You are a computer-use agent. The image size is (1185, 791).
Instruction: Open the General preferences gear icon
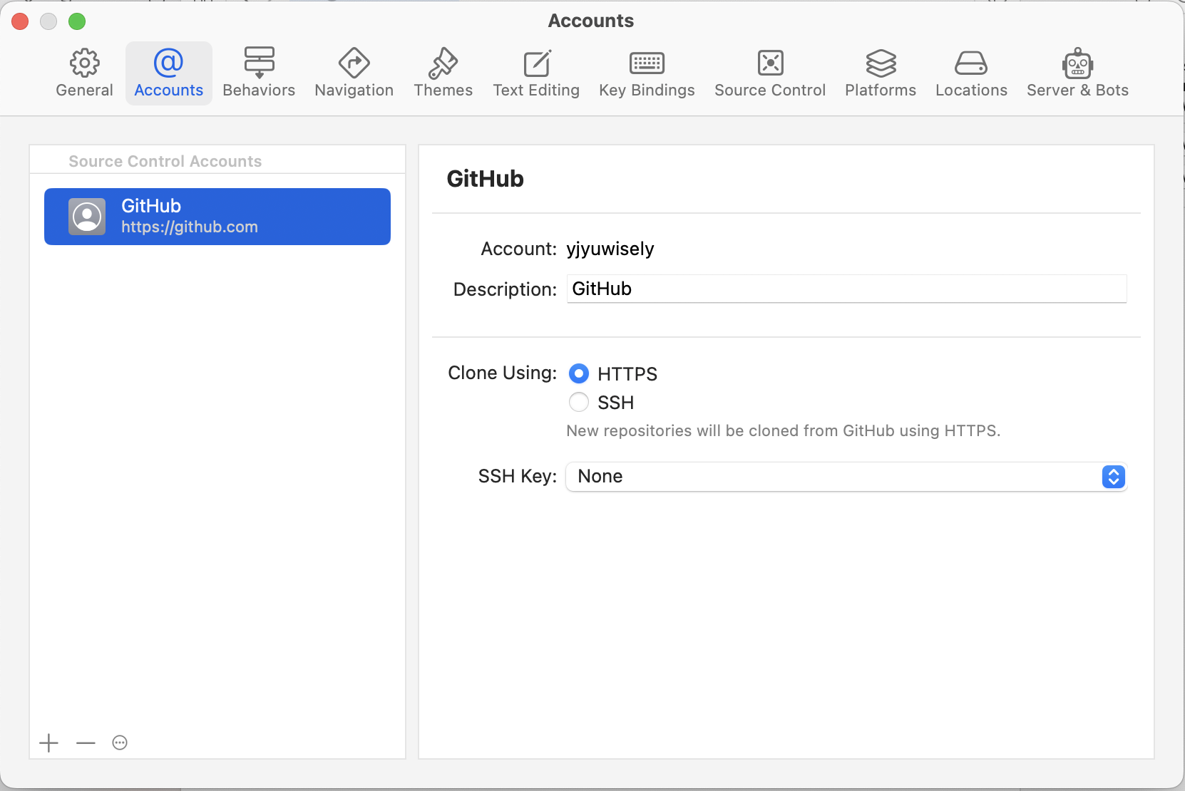85,63
